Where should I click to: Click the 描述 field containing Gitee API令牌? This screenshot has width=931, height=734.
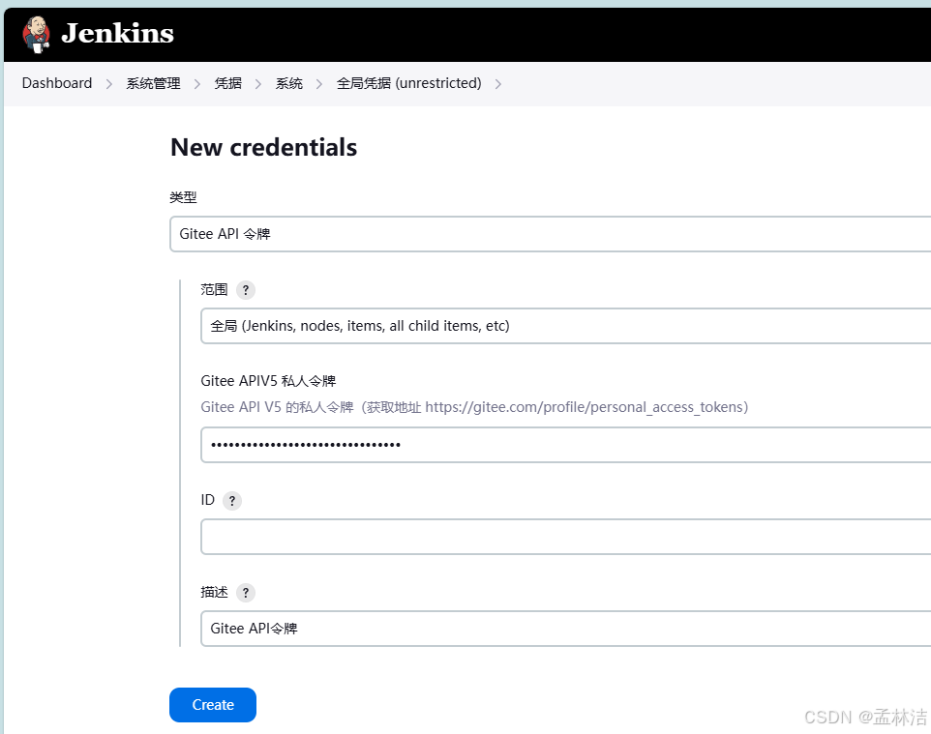tap(566, 629)
